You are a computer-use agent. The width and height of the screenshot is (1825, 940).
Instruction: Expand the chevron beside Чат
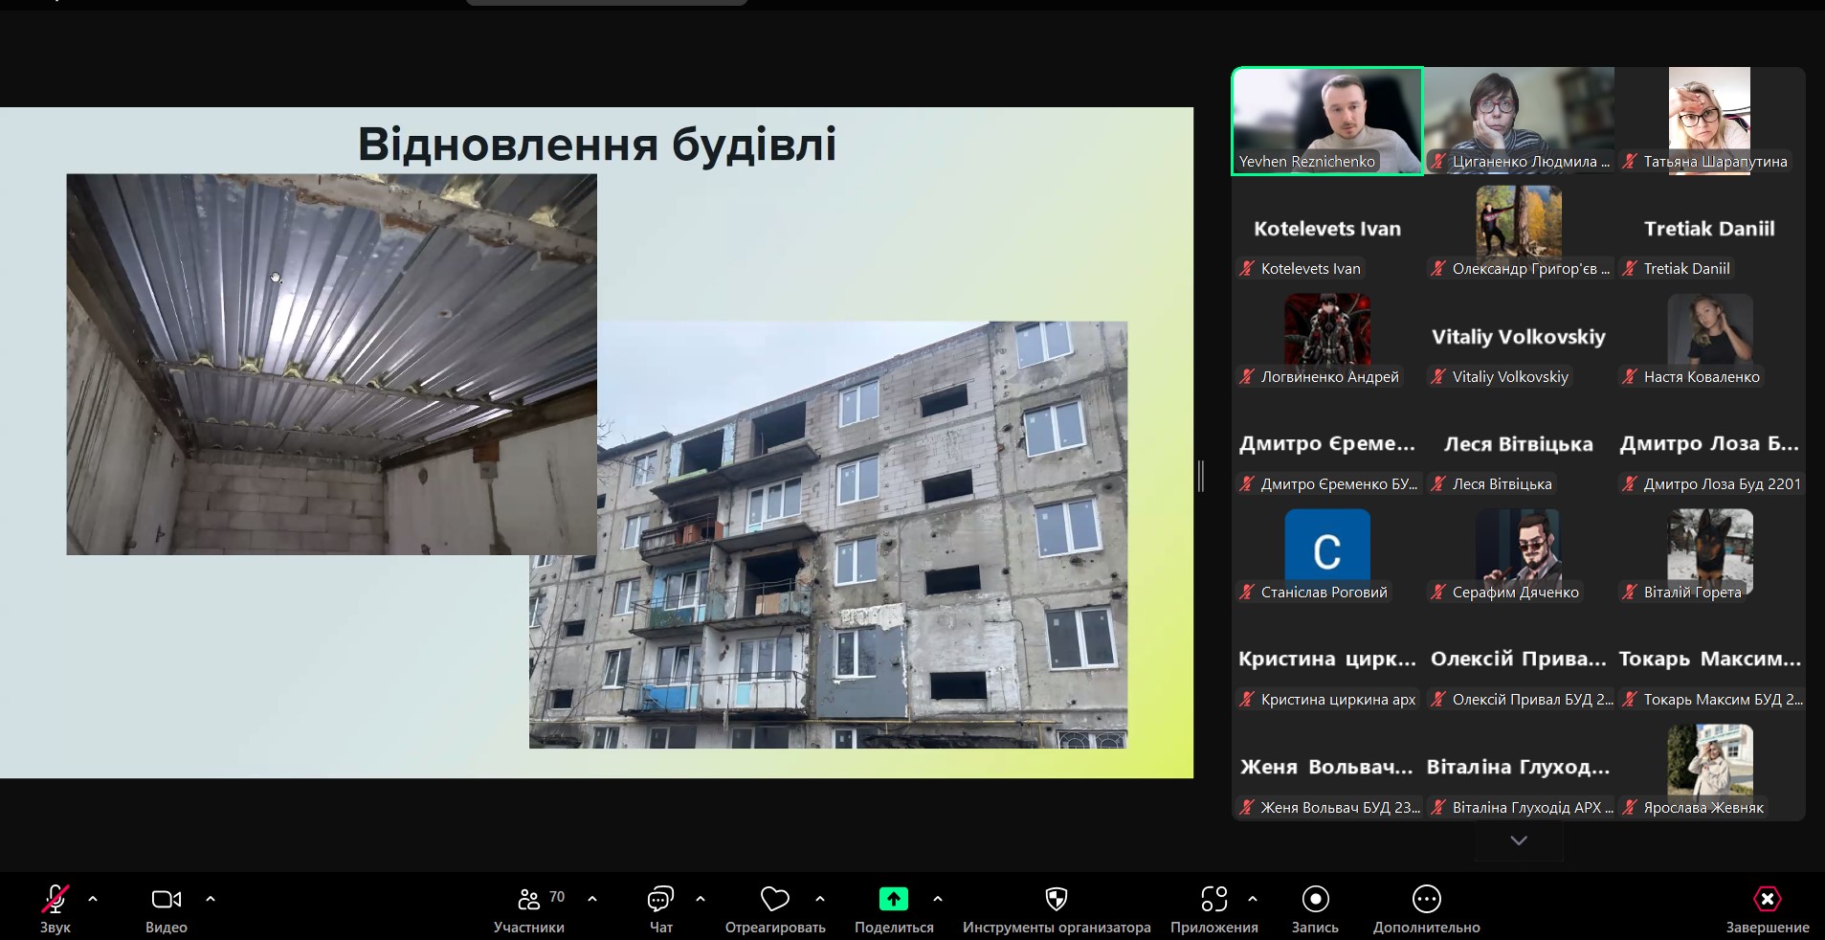[701, 899]
